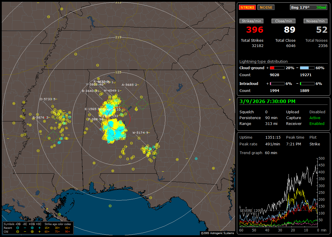332x237 pixels.
Task: Select storm cell label O-5733
Action: pyautogui.click(x=47, y=99)
